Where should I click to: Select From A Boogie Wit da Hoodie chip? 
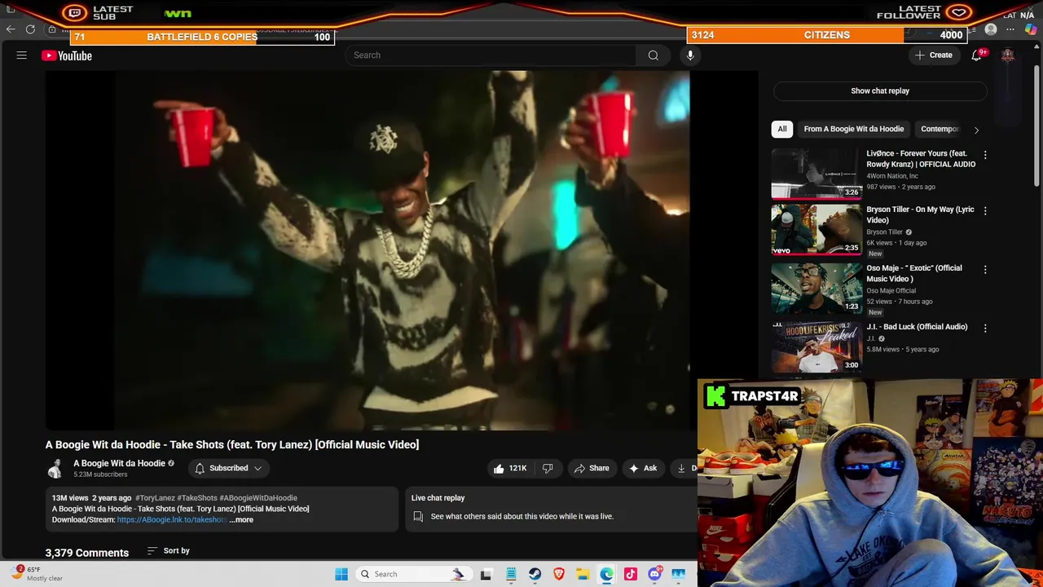(853, 129)
